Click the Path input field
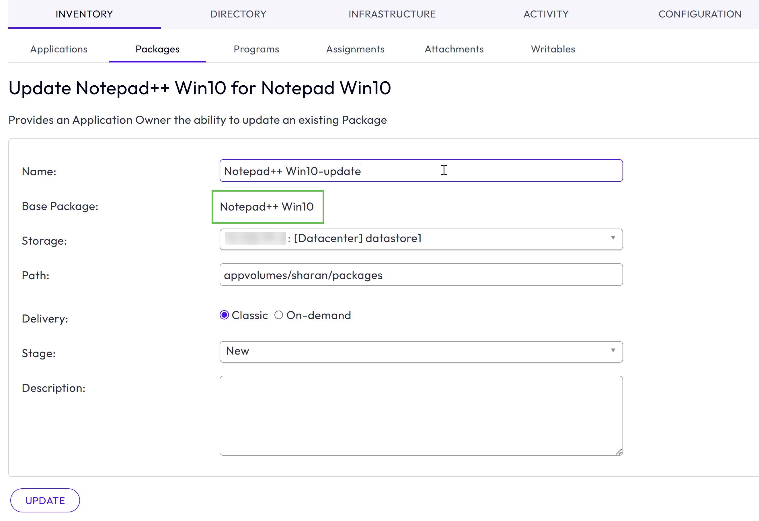This screenshot has width=759, height=521. (x=421, y=275)
